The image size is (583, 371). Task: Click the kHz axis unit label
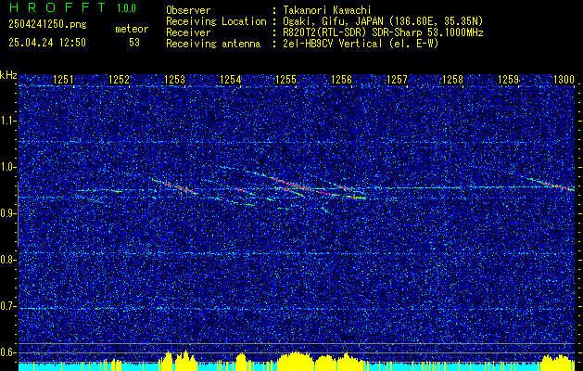tap(8, 75)
